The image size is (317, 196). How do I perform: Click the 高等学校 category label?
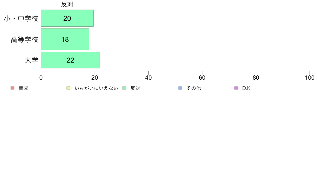click(25, 40)
